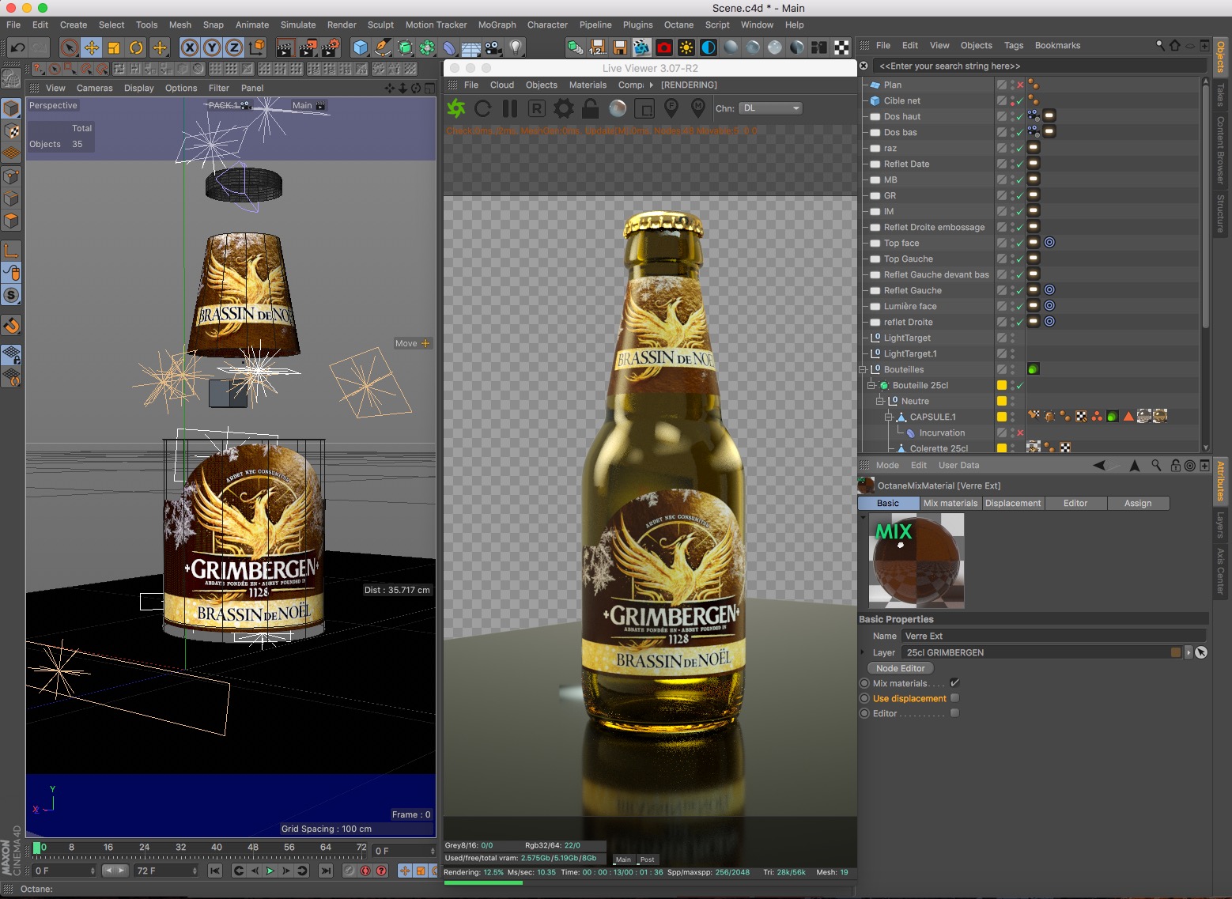Start render with the green Octane logo button
Viewport: 1232px width, 899px height.
(456, 108)
